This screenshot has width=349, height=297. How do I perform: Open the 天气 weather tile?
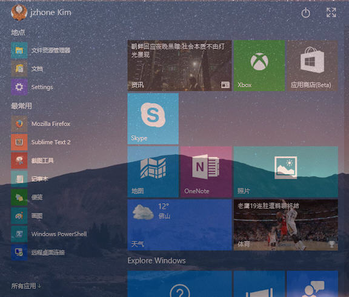[x=179, y=225]
